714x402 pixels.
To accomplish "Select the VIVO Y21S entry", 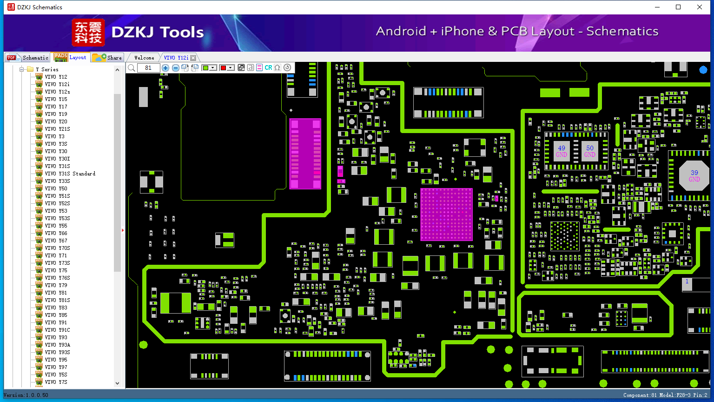I will click(x=57, y=129).
